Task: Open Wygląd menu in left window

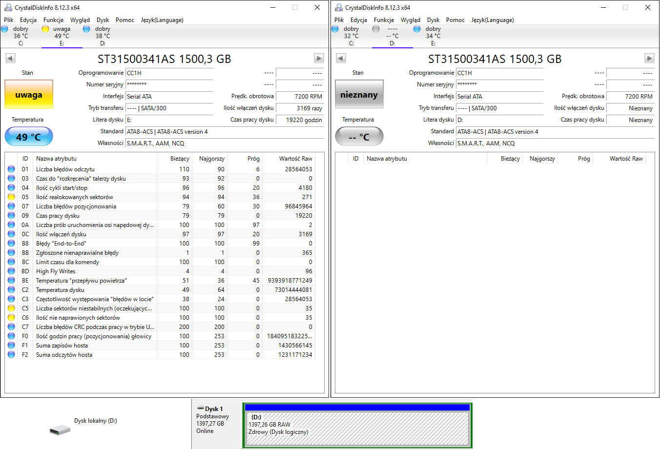Action: point(80,20)
